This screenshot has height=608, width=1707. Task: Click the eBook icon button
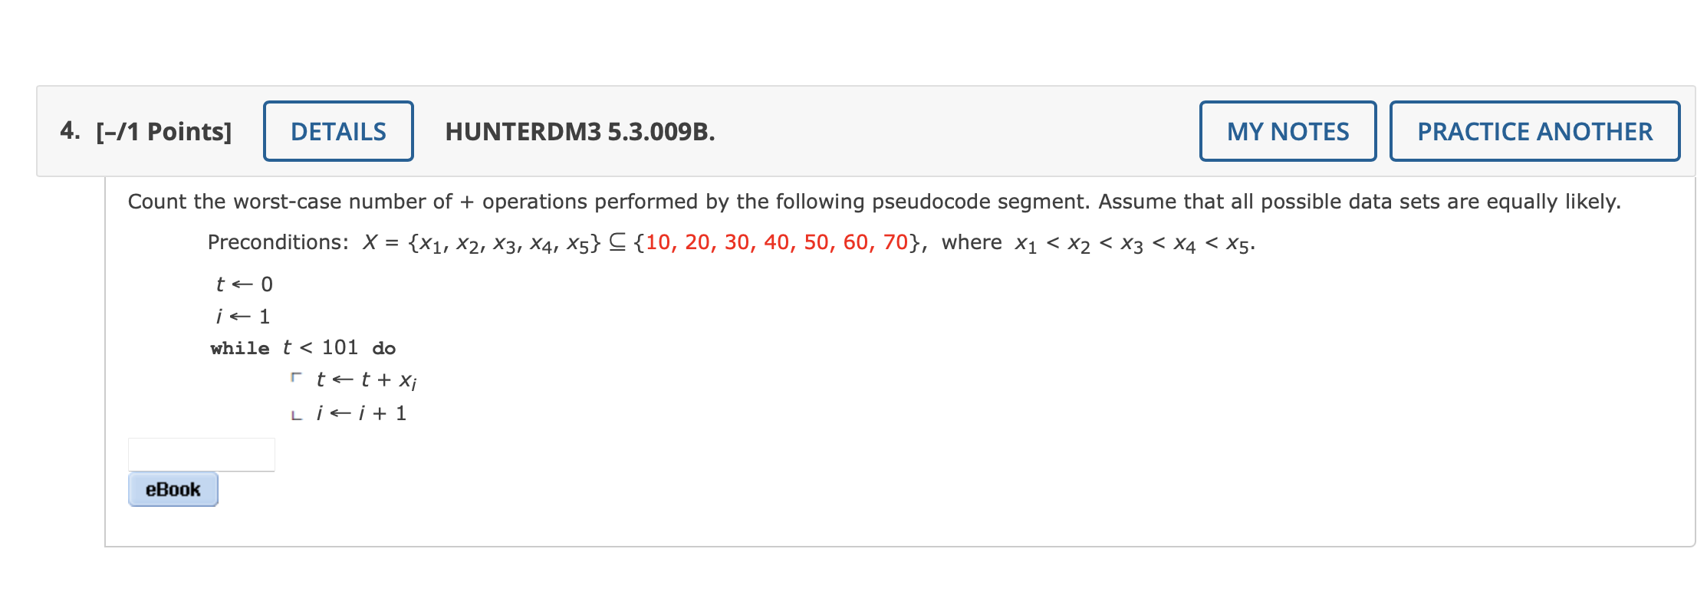[x=172, y=488]
